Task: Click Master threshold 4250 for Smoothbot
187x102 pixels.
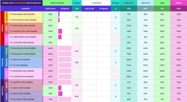Action: pos(179,48)
